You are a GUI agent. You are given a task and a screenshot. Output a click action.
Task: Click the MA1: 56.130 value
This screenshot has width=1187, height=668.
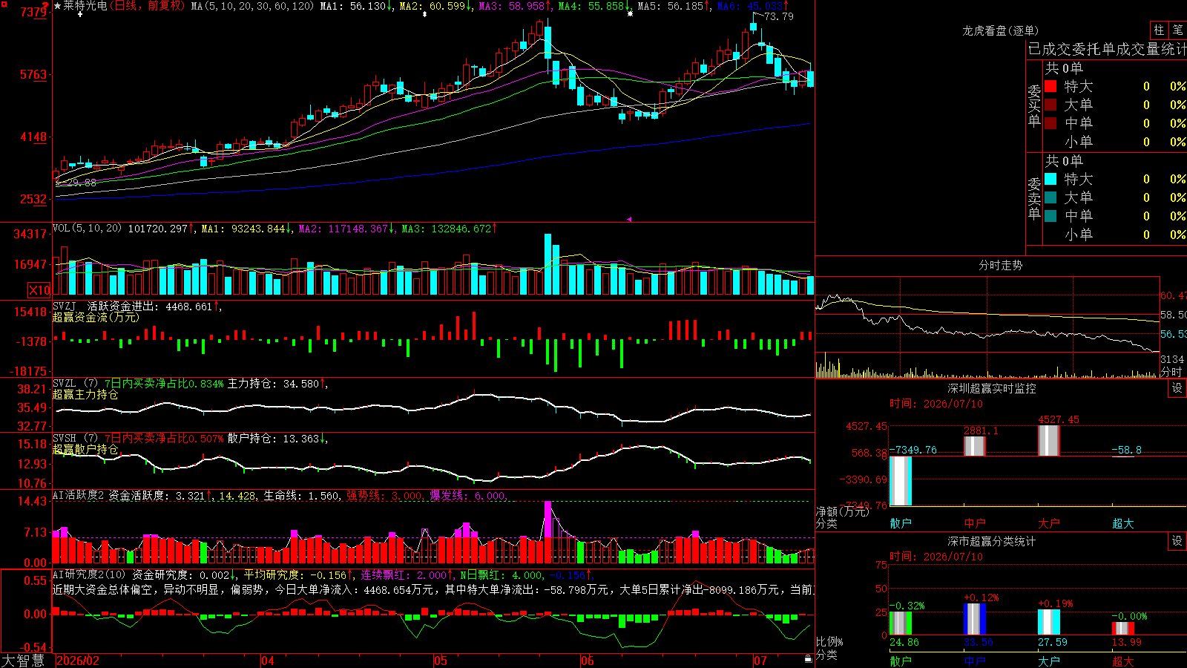pyautogui.click(x=356, y=6)
